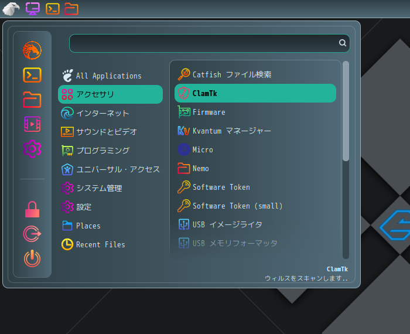This screenshot has height=334, width=410.
Task: Select the インターネット category
Action: click(110, 113)
